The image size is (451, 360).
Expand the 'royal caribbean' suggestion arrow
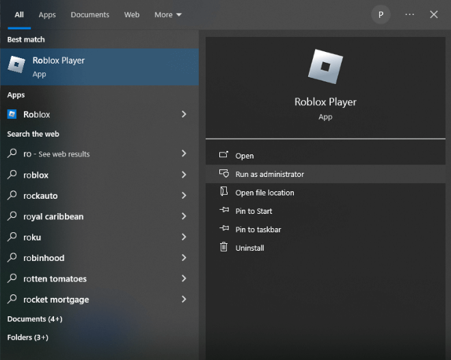[184, 216]
